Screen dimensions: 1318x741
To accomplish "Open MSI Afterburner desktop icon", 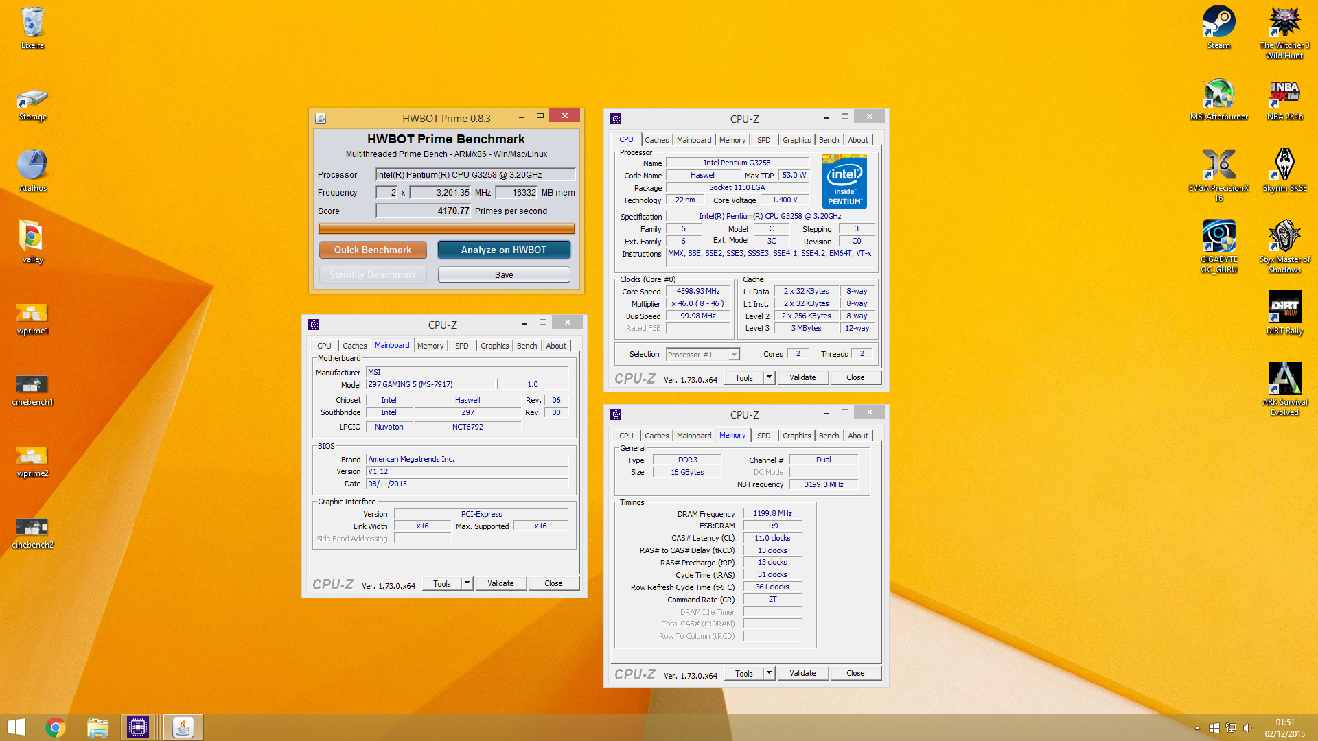I will (x=1218, y=99).
